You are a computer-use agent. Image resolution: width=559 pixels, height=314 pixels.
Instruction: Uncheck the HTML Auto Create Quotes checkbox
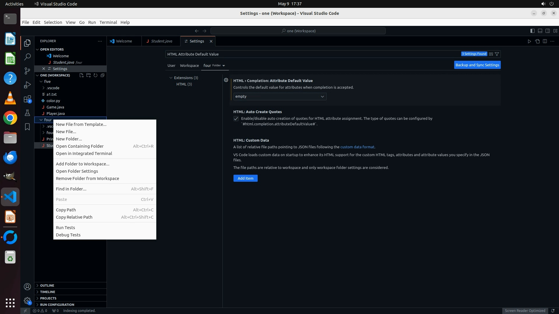pos(236,119)
